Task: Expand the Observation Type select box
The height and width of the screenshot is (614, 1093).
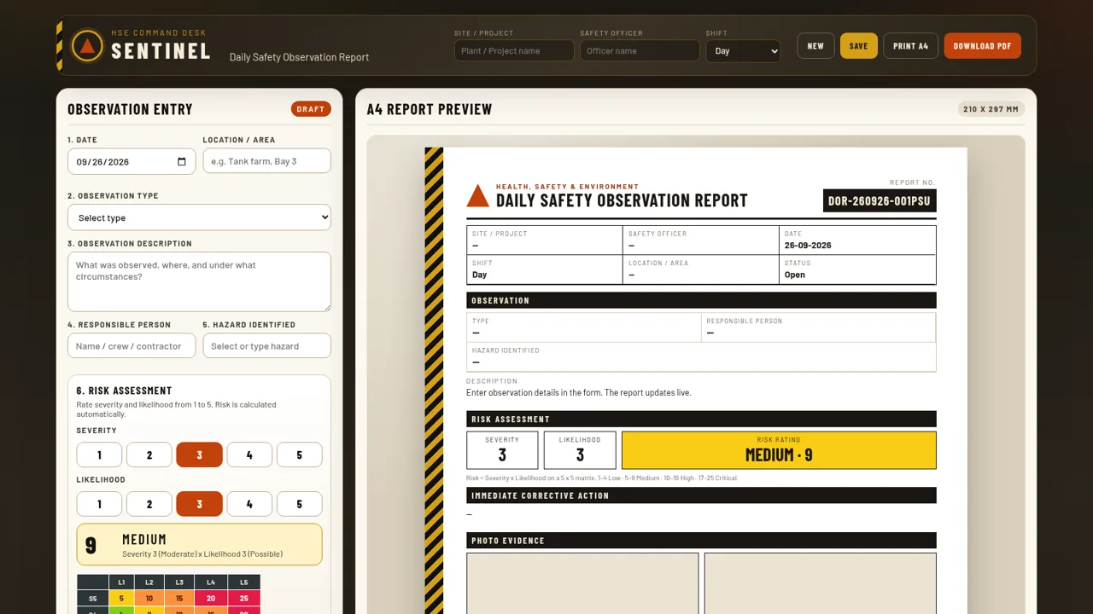Action: point(199,217)
